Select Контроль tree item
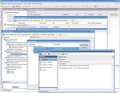This screenshot has height=93, width=120. point(11,71)
